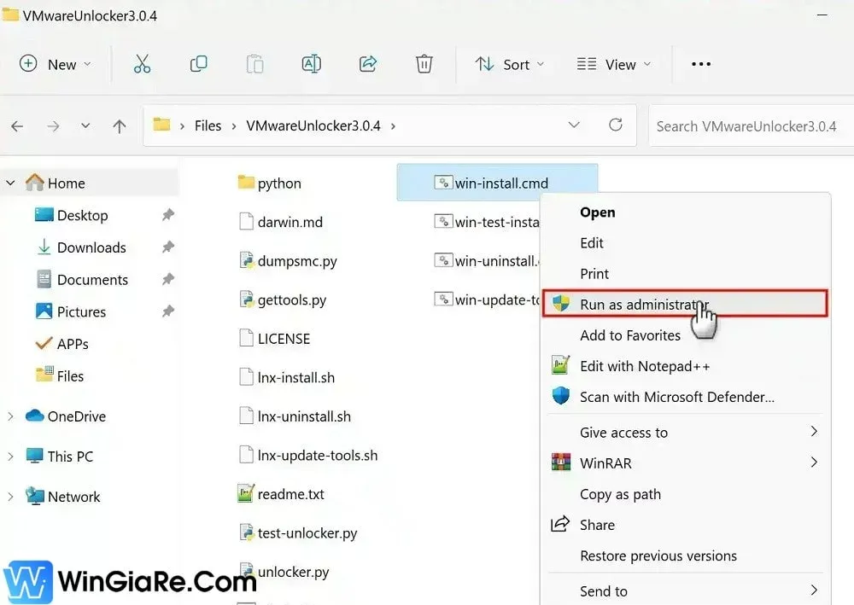
Task: Navigate back with the arrow icon
Action: click(17, 125)
